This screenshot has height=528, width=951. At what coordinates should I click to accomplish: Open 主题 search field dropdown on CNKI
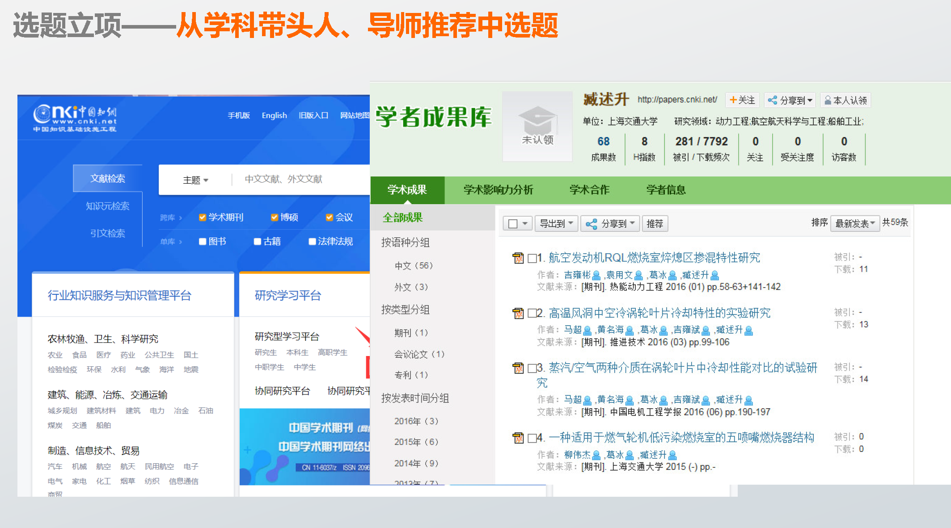coord(195,180)
